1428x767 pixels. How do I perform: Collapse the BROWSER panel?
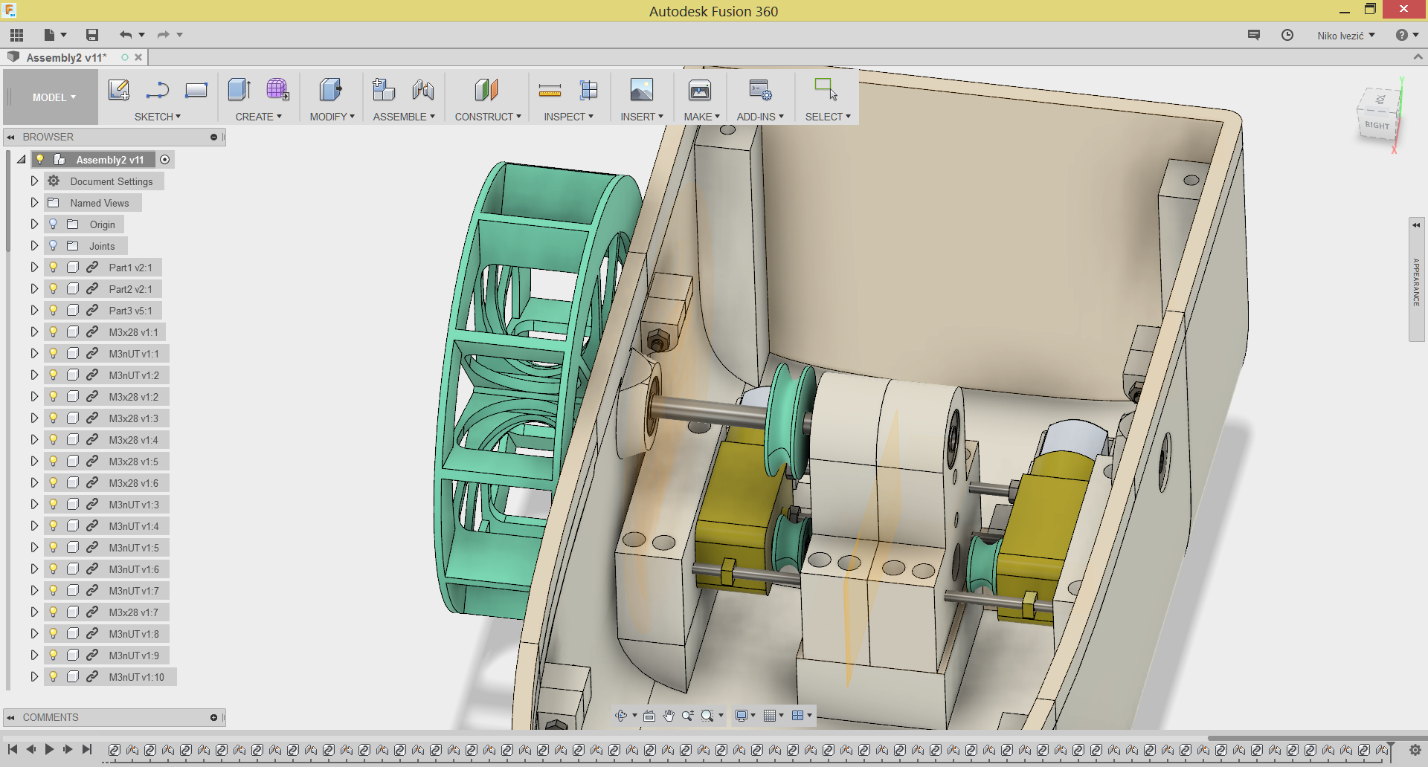coord(11,137)
